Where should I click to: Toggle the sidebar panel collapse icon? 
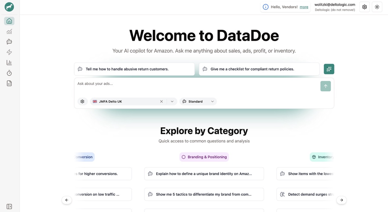point(9,207)
